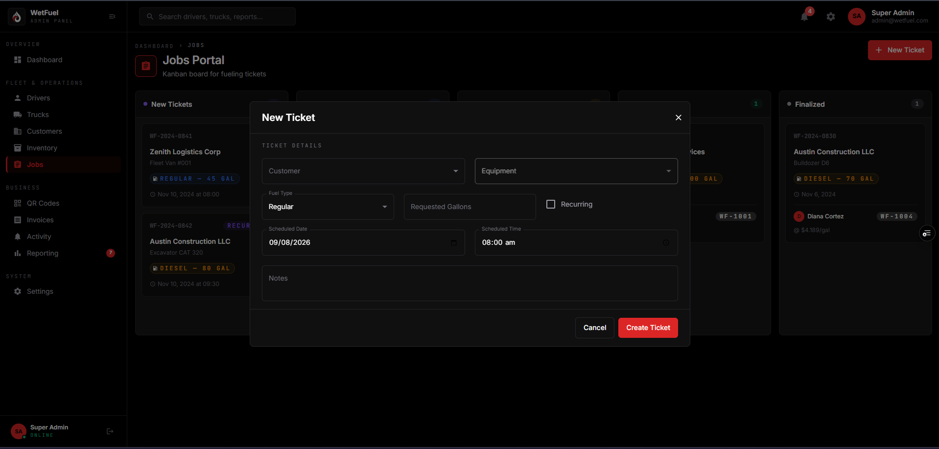This screenshot has width=939, height=449.
Task: Focus the search drivers, trucks, reports box
Action: click(x=217, y=17)
